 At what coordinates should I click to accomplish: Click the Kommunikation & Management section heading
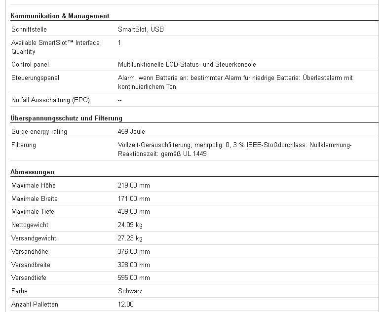(60, 16)
